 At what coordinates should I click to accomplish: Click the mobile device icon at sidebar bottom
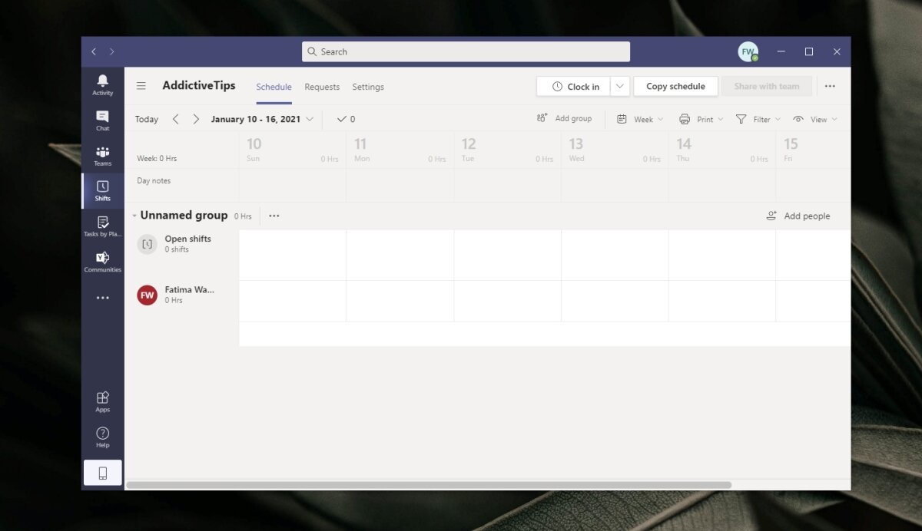[102, 473]
